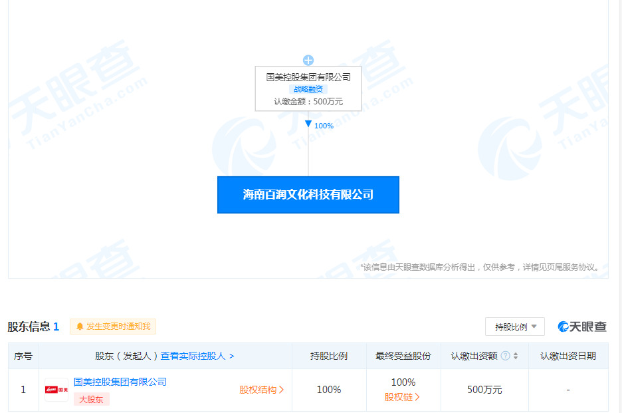Click the 认缴出资额 help question icon
This screenshot has height=413, width=622.
point(505,356)
